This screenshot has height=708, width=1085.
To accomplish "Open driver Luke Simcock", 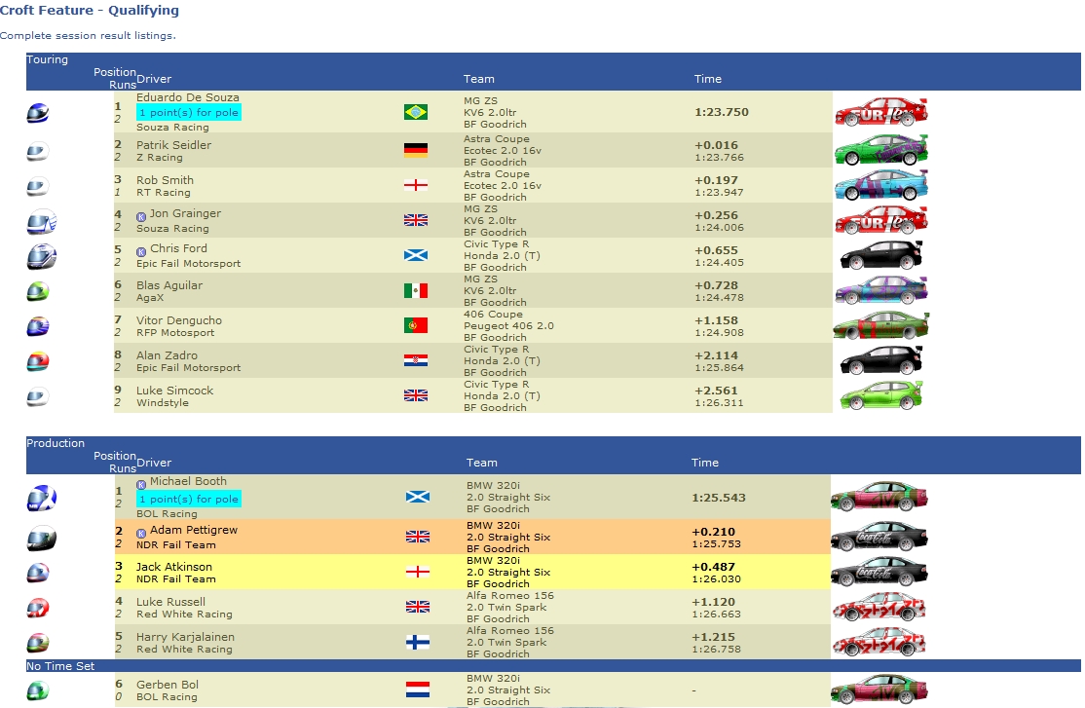I will (x=174, y=391).
